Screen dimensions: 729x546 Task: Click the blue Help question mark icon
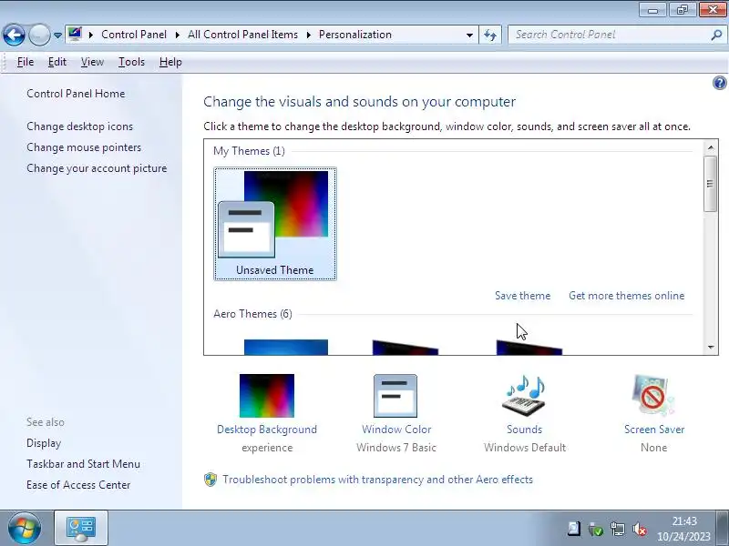pos(719,83)
